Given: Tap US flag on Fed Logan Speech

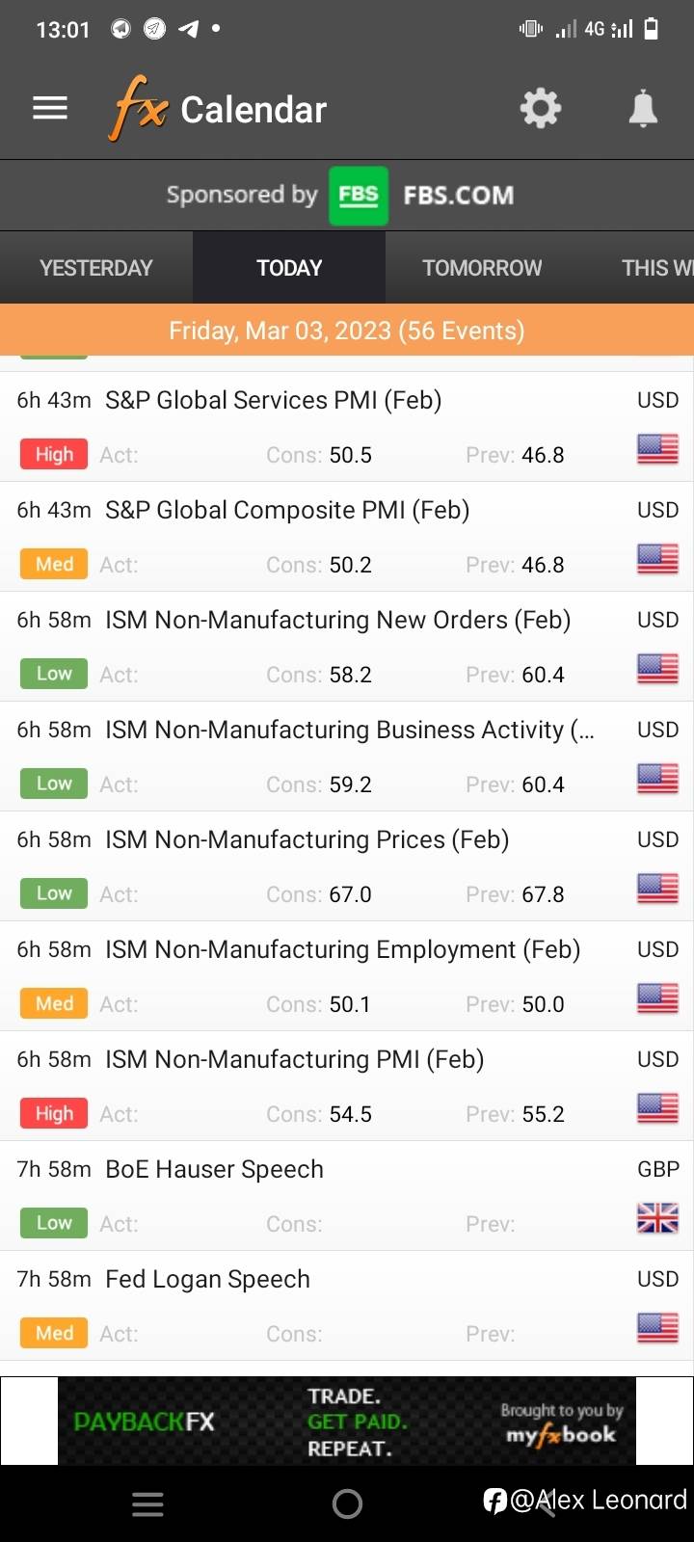Looking at the screenshot, I should (x=657, y=1328).
